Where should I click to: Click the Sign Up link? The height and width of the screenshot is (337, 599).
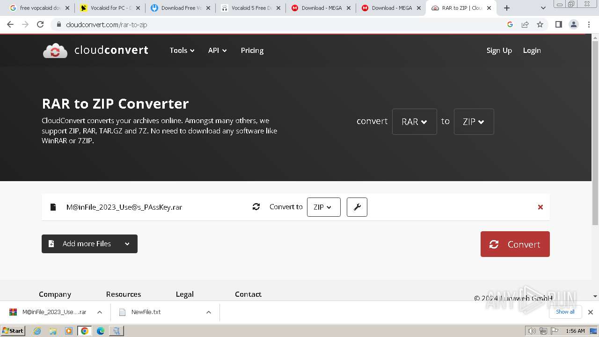(499, 50)
